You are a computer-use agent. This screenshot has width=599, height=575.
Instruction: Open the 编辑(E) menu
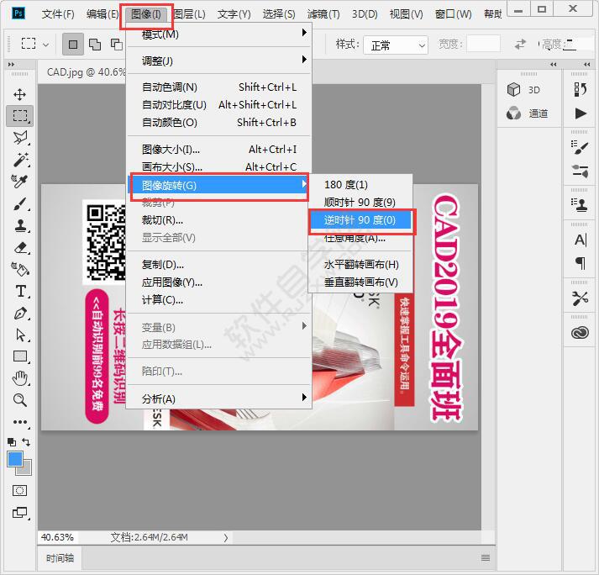(x=102, y=14)
